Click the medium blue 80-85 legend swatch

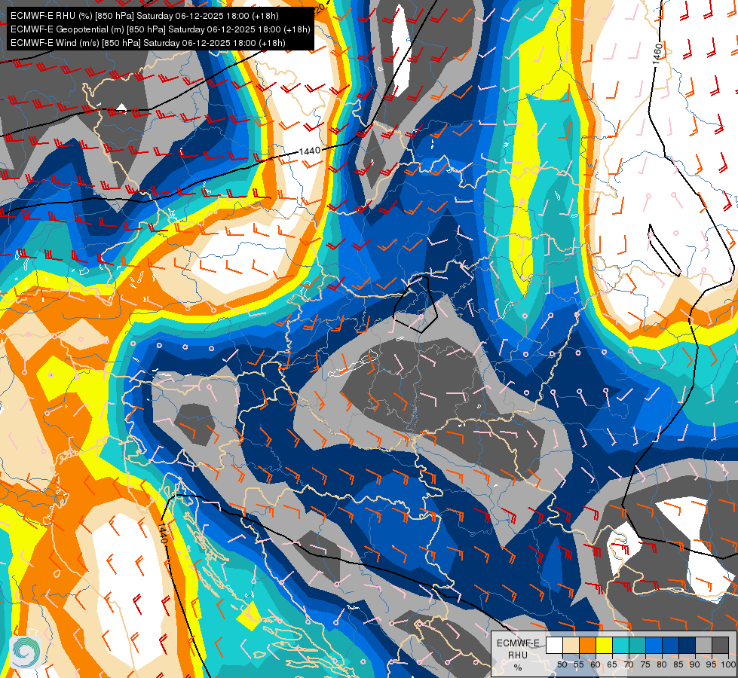coord(671,645)
